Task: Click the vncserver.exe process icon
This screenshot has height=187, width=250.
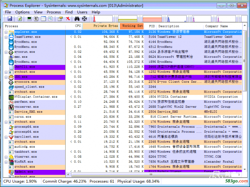Action: (11, 107)
